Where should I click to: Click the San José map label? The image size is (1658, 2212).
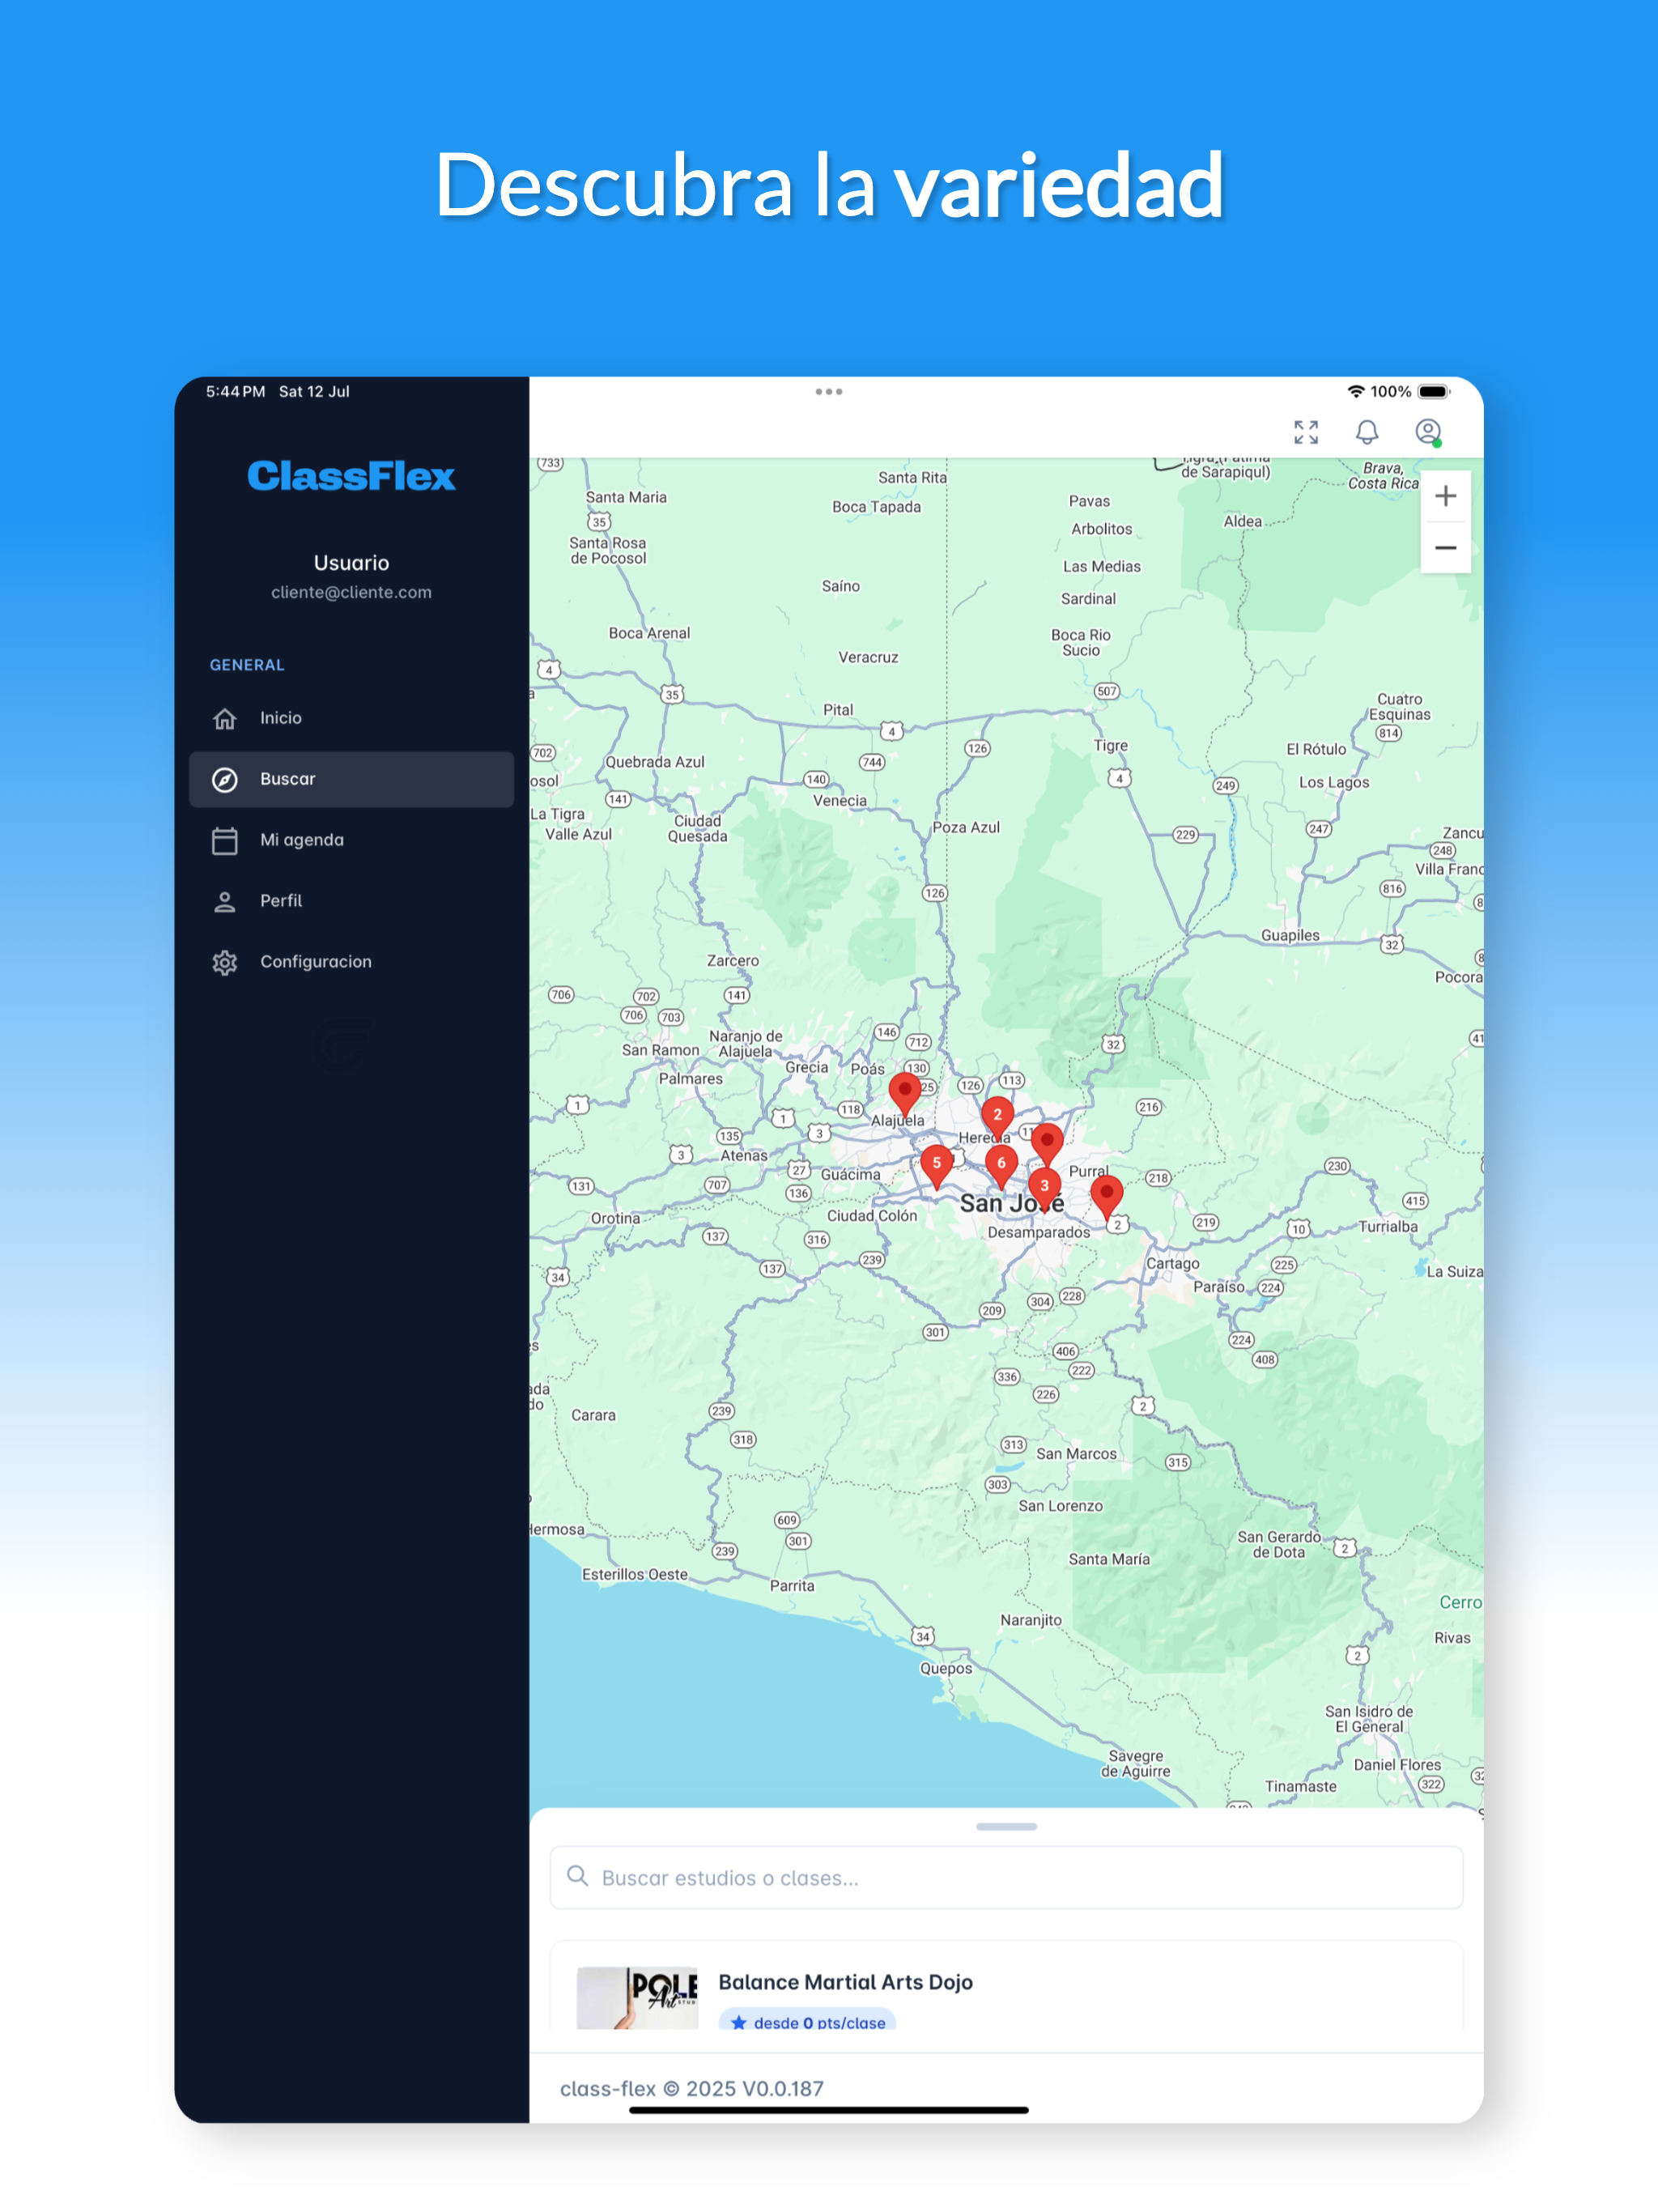1011,1203
